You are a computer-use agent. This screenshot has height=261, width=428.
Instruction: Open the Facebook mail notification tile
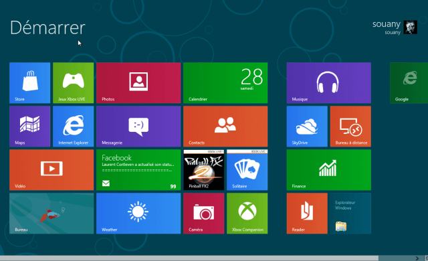138,170
